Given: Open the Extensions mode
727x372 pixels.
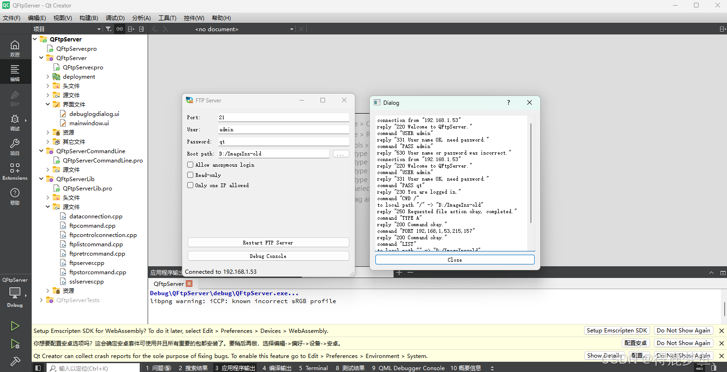Looking at the screenshot, I should pos(15,171).
